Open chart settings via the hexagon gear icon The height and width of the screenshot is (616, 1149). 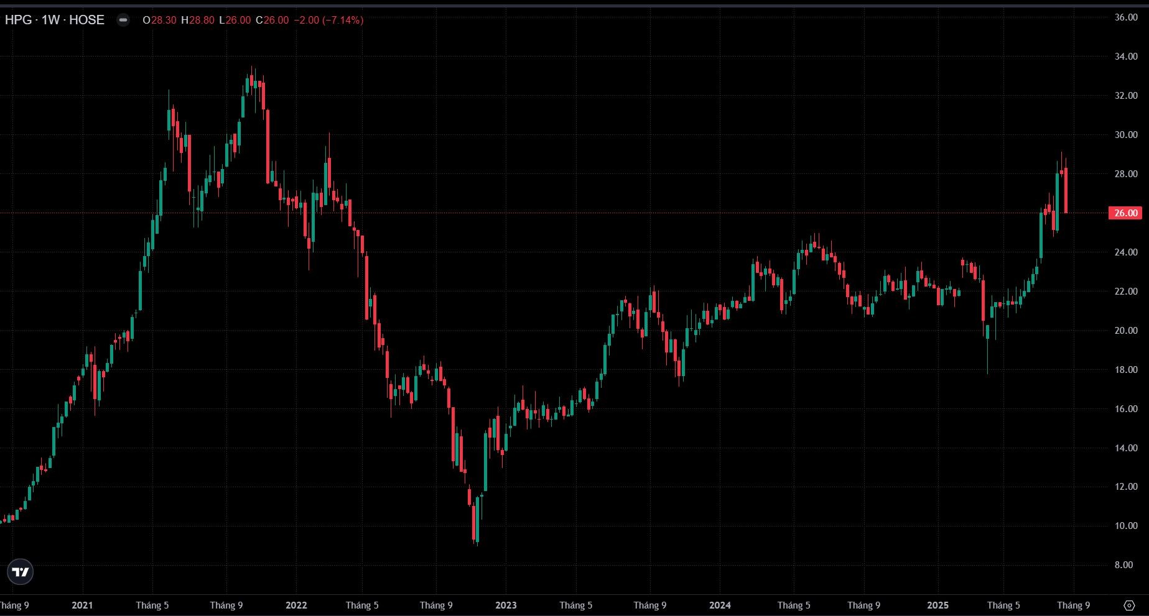(1129, 605)
